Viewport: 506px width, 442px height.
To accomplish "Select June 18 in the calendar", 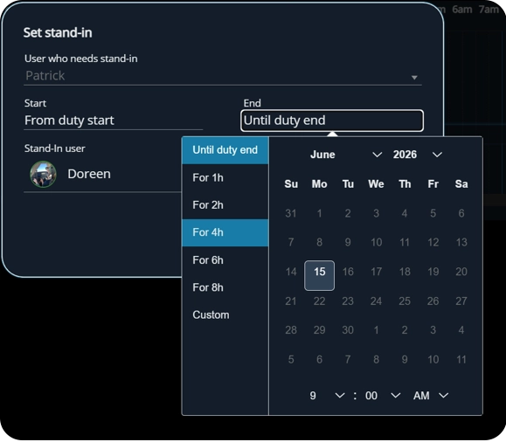I will 405,272.
